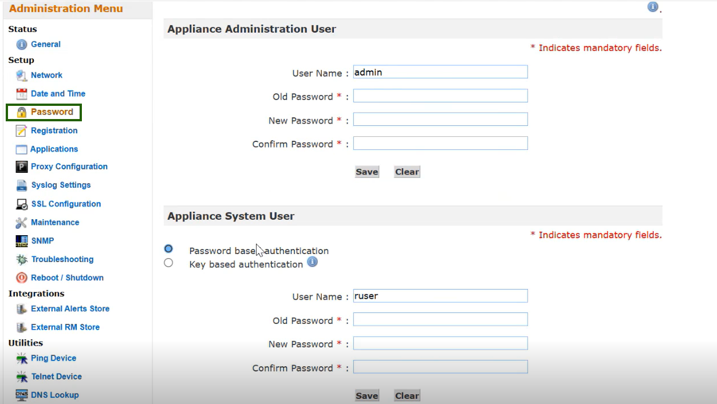Image resolution: width=717 pixels, height=404 pixels.
Task: Click the Registration notepad icon
Action: point(22,131)
